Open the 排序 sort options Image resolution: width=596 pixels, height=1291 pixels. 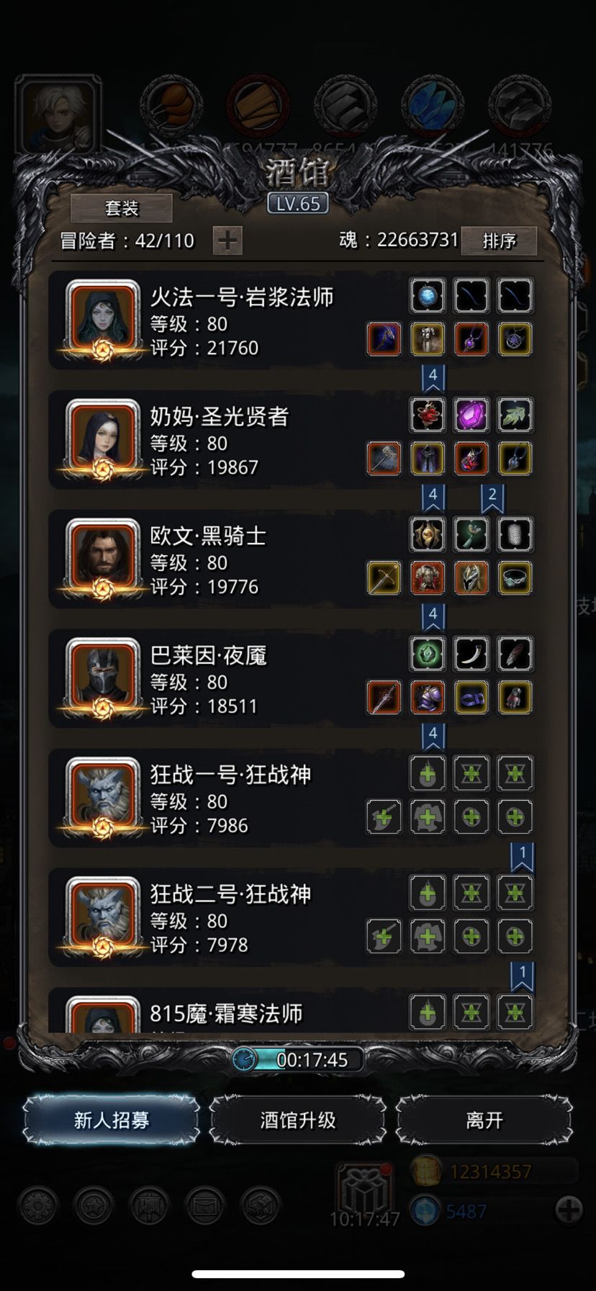(x=499, y=240)
